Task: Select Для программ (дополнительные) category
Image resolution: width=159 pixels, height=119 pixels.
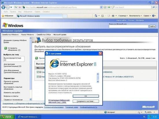Action: [x=12, y=65]
